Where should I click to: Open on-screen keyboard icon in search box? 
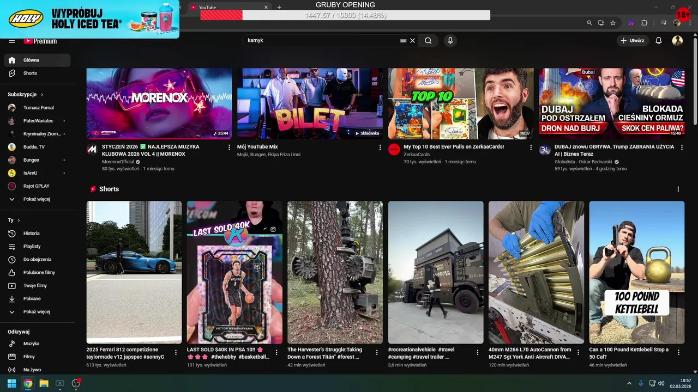tap(403, 41)
